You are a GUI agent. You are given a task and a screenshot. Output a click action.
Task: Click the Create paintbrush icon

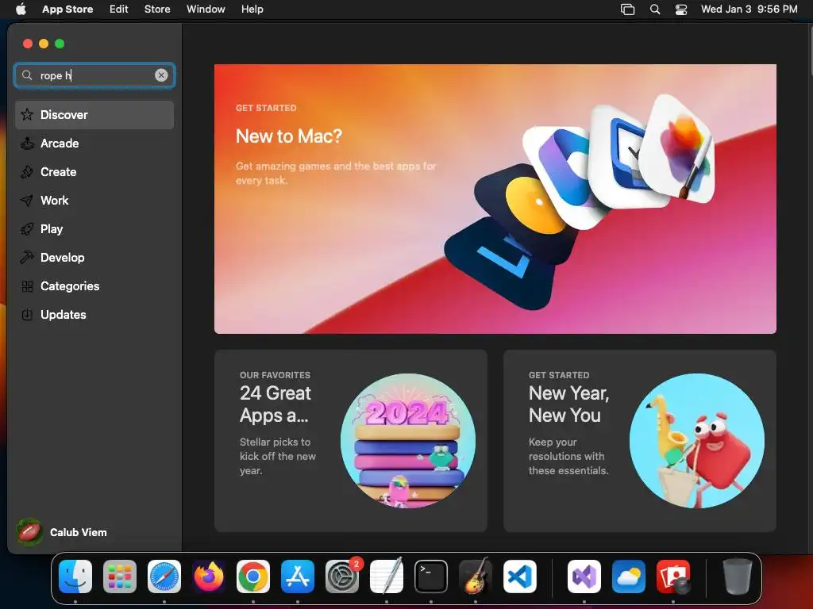27,172
